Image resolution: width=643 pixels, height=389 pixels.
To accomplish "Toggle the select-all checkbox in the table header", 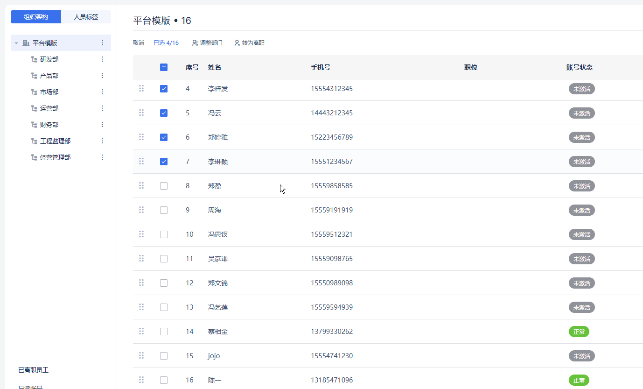I will 164,67.
